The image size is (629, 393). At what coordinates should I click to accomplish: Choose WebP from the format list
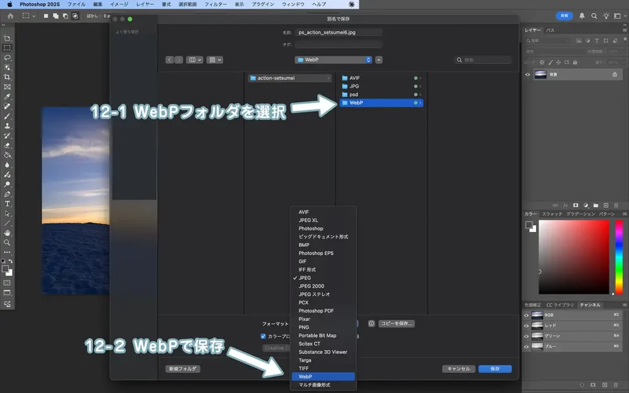pos(322,376)
